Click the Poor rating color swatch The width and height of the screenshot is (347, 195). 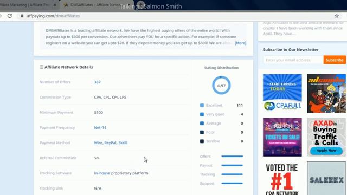coord(202,132)
